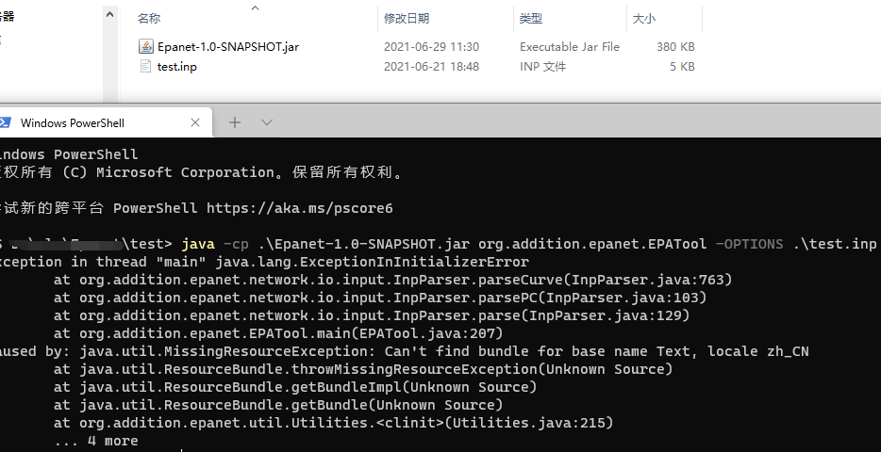Click the test.inp file icon
The height and width of the screenshot is (452, 881).
(x=146, y=67)
